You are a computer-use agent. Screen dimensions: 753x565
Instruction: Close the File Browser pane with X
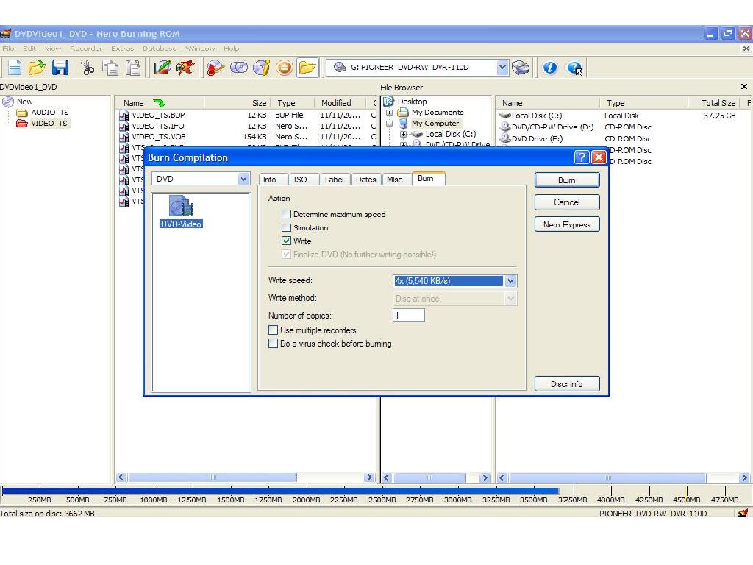(744, 87)
